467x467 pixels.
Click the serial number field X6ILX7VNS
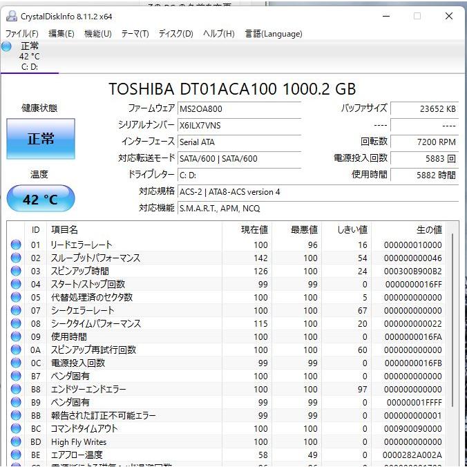(240, 126)
